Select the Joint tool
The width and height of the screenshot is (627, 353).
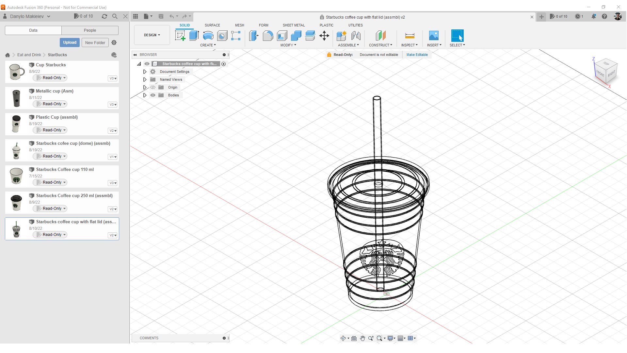click(356, 36)
